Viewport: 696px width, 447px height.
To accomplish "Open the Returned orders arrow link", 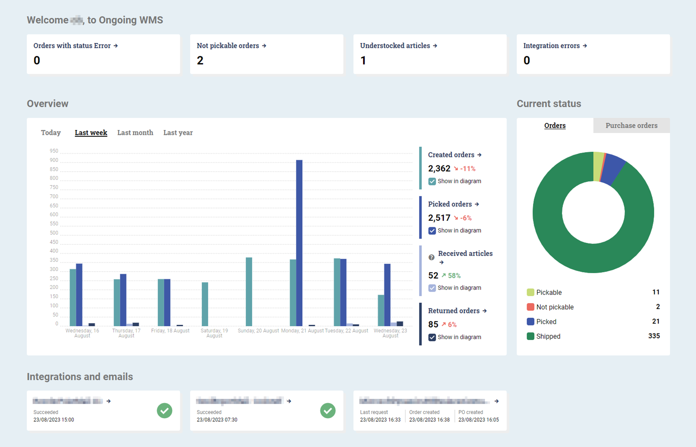I will tap(485, 311).
